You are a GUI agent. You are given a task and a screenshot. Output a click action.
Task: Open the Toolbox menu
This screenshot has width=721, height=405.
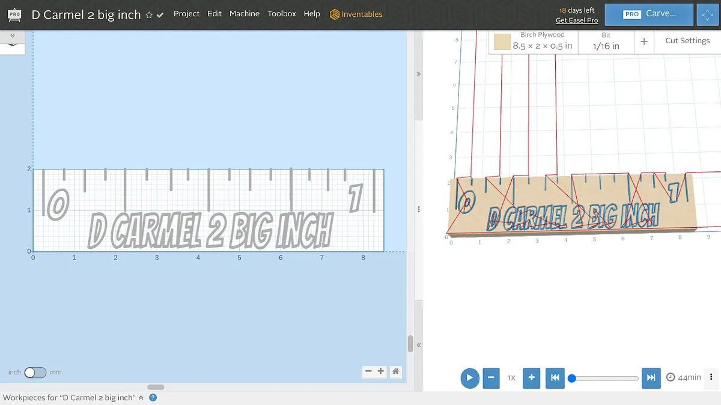pos(281,14)
